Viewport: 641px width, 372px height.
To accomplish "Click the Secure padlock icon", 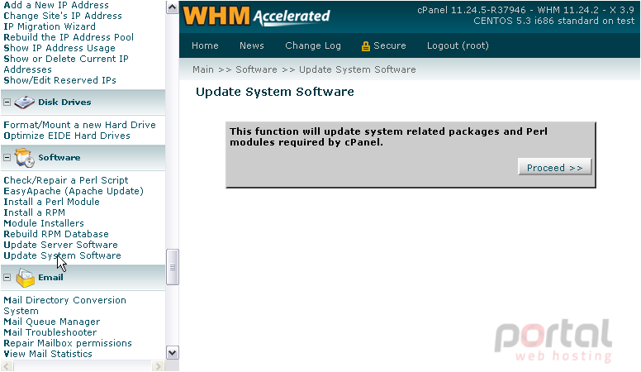I will (x=365, y=46).
